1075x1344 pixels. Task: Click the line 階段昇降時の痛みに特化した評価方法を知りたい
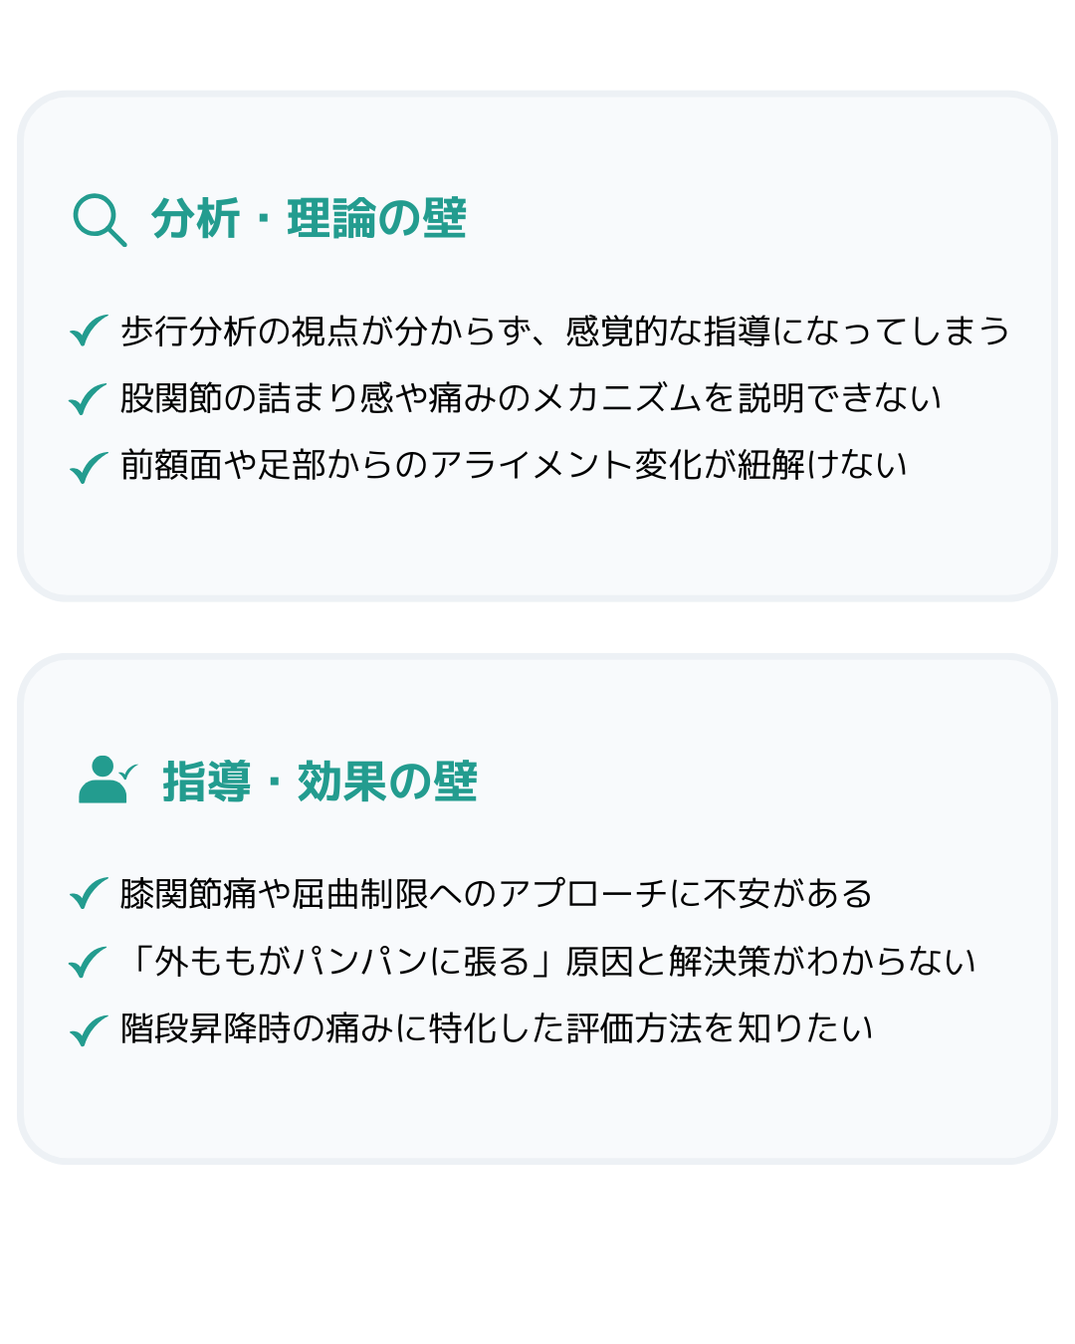[x=497, y=1028]
